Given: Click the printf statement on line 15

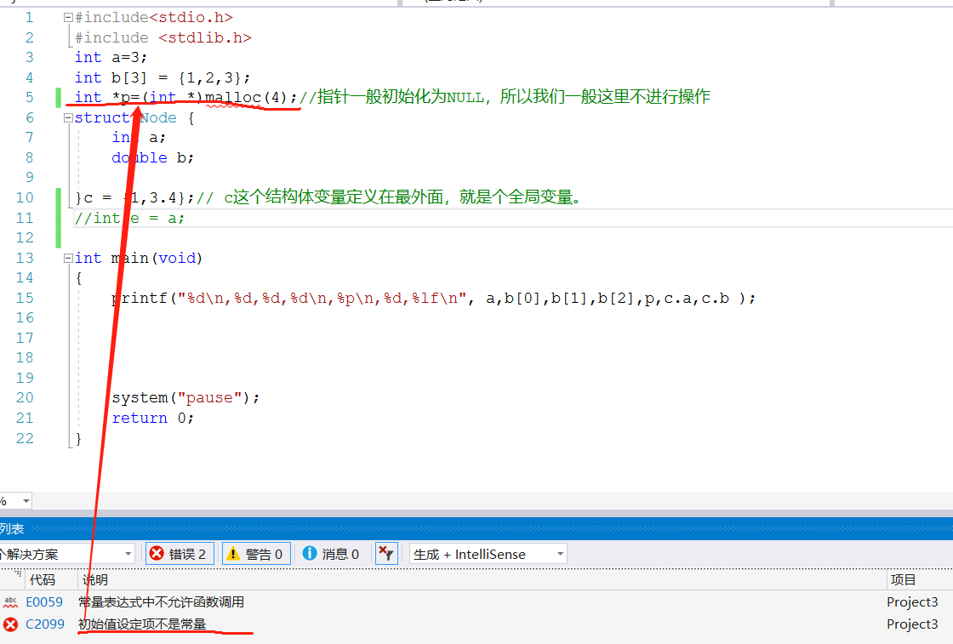Looking at the screenshot, I should click(x=434, y=299).
